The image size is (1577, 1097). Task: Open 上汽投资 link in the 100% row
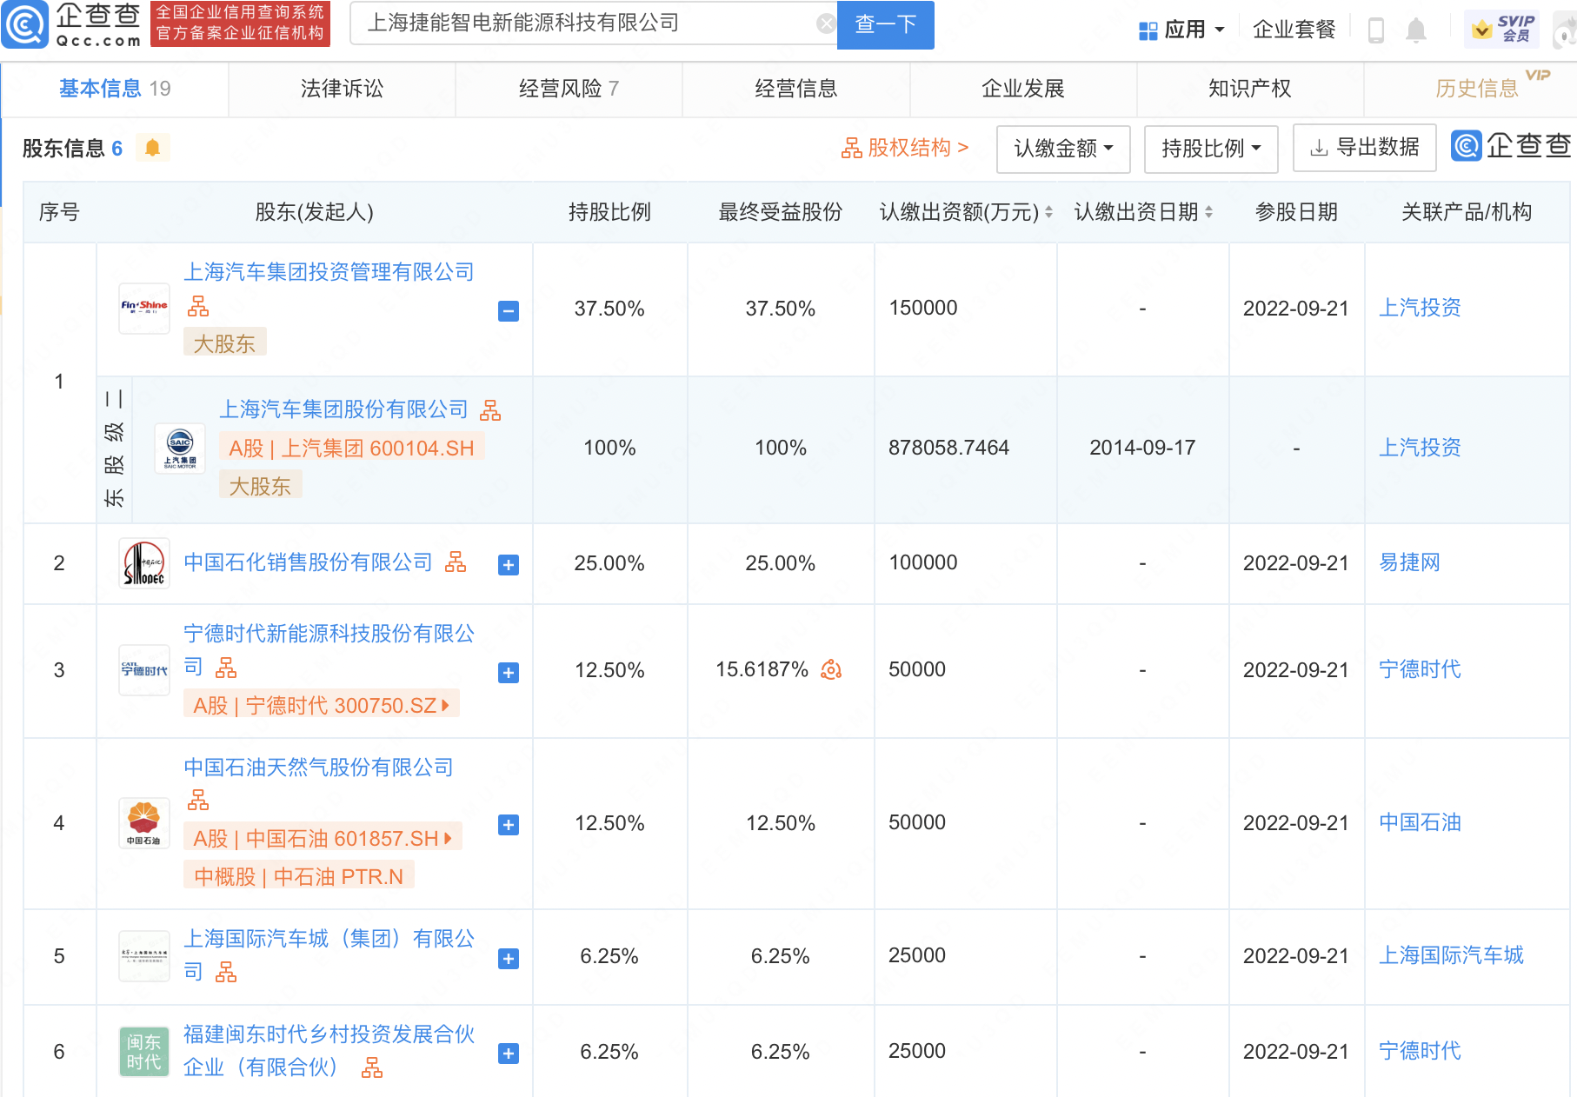click(1420, 448)
